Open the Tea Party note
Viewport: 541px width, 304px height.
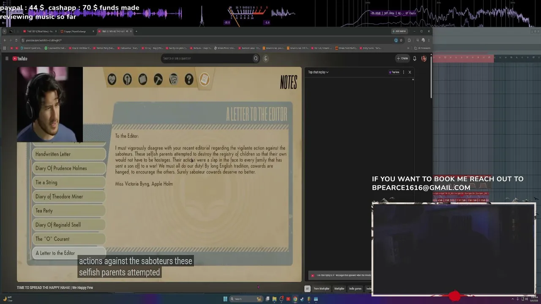[x=69, y=211]
